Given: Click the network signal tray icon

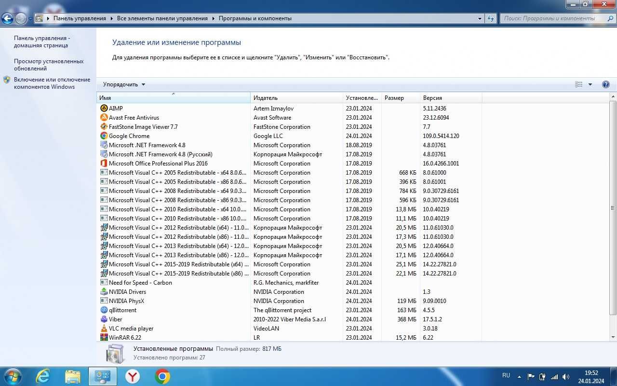Looking at the screenshot, I should pyautogui.click(x=555, y=376).
